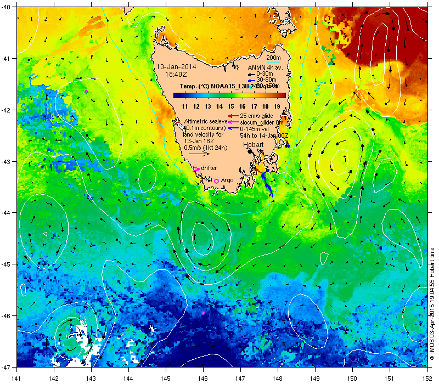Click the colorbar tick value 11

point(184,106)
